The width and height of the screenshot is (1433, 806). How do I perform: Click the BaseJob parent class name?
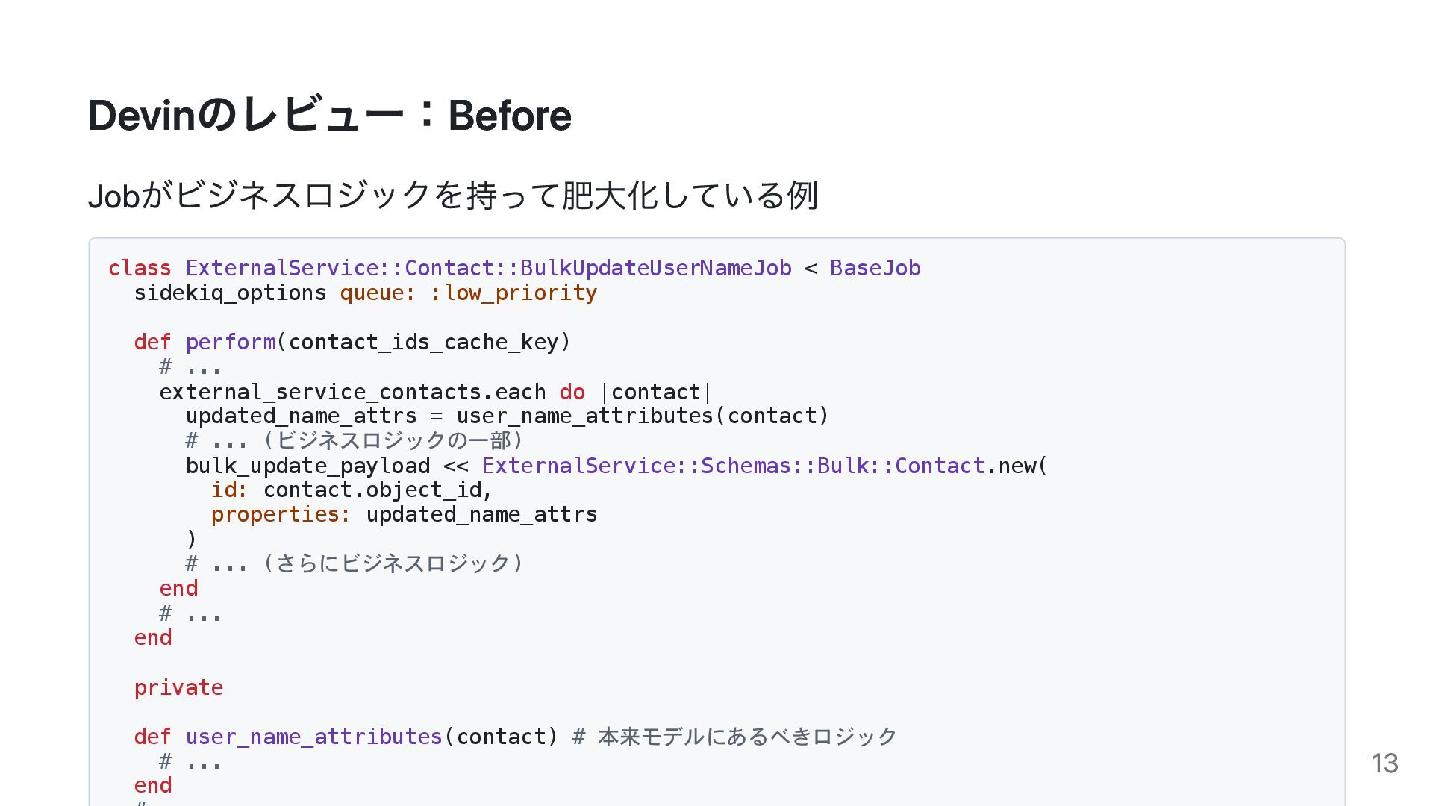[x=875, y=268]
